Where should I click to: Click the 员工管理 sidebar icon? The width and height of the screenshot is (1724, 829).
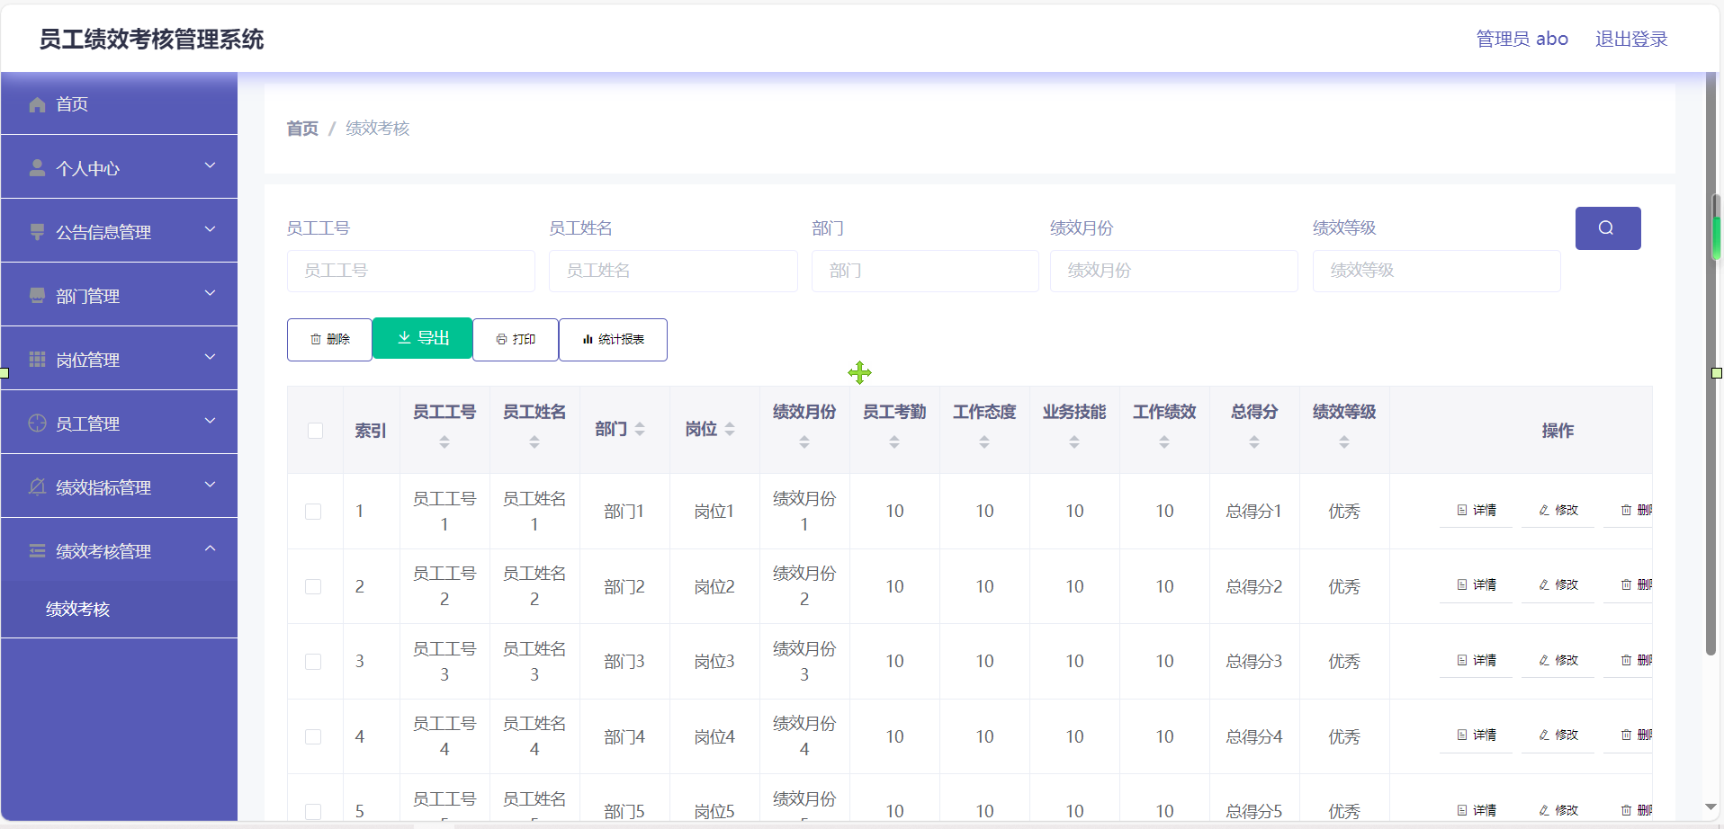pos(37,423)
